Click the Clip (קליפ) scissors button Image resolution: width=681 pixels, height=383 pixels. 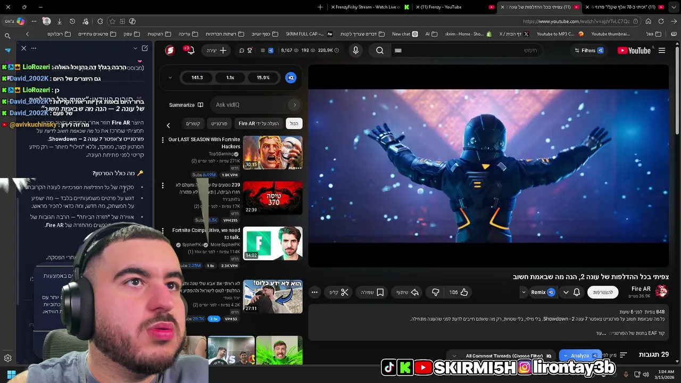(339, 292)
